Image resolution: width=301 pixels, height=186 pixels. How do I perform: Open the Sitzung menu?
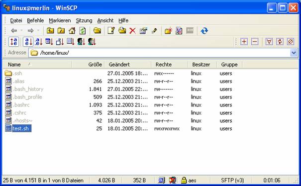click(x=84, y=20)
